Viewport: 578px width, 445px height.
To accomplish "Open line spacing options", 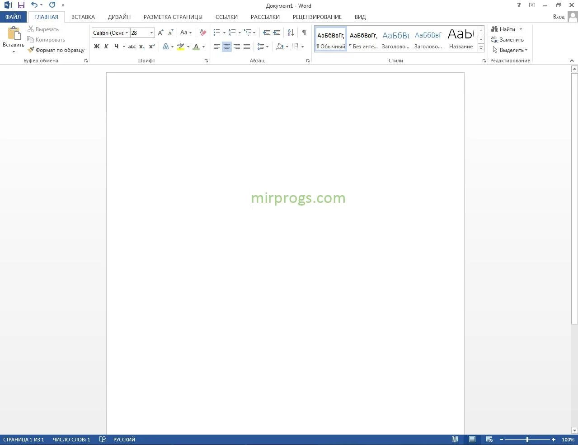I will [x=263, y=47].
